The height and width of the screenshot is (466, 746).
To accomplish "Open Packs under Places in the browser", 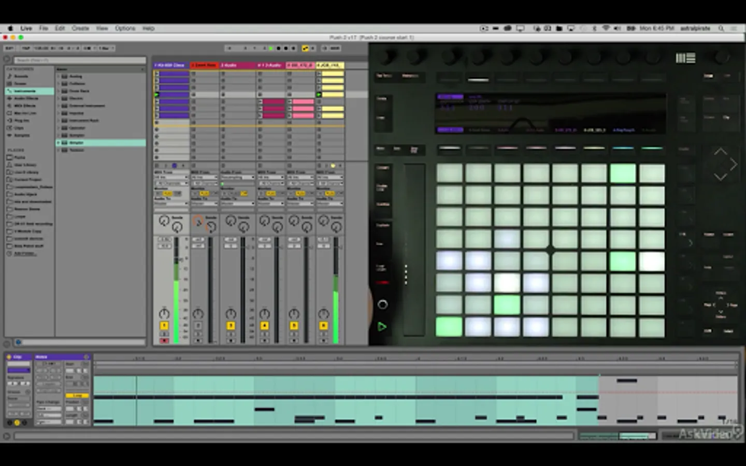I will click(20, 157).
